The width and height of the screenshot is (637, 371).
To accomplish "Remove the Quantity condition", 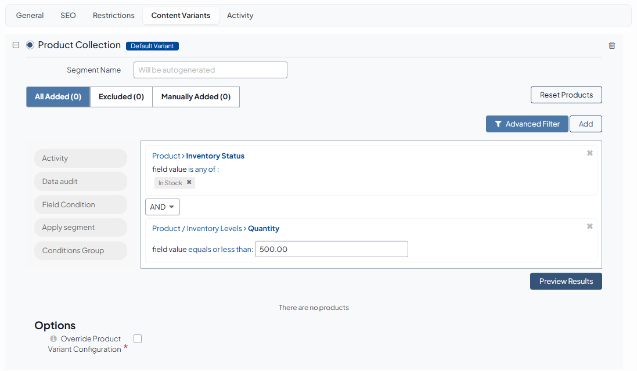I will (x=589, y=226).
